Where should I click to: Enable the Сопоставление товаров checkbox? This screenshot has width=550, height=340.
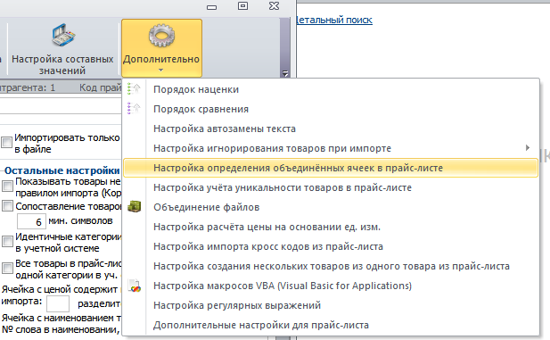tap(7, 205)
